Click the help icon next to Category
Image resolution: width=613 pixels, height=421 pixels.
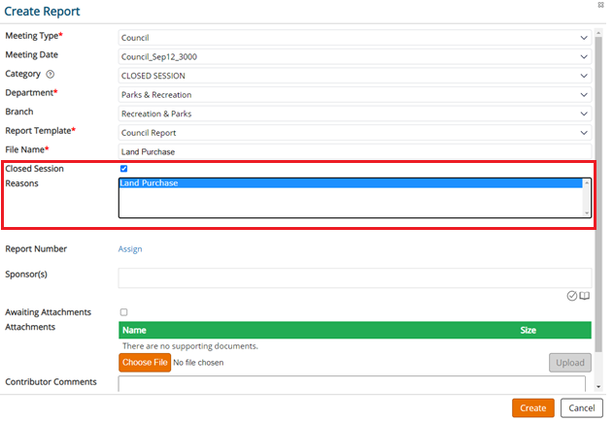(51, 74)
